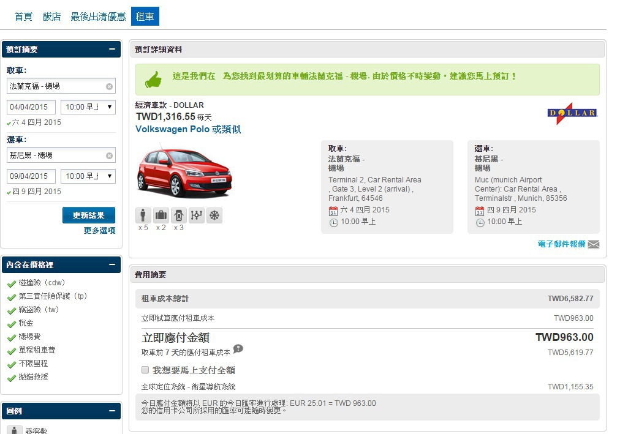Click the 單程租車費 inclusion item
628x434 pixels.
click(37, 350)
